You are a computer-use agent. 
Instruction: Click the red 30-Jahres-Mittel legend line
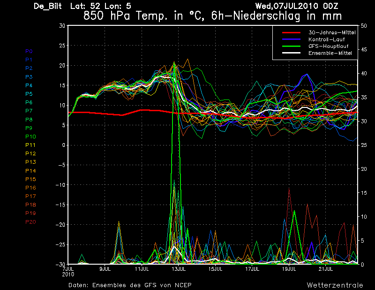tap(291, 32)
